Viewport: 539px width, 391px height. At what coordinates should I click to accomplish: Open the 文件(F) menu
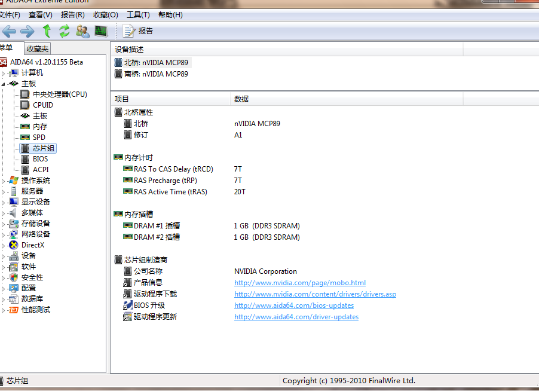click(x=10, y=15)
